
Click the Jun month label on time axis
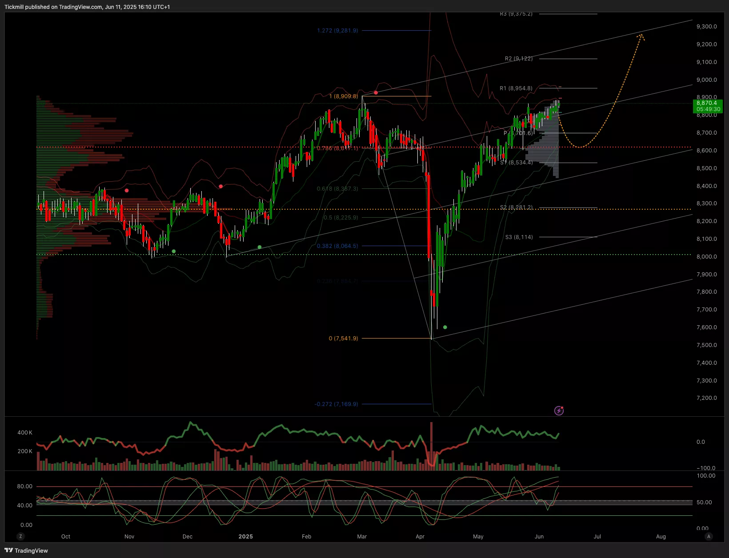pyautogui.click(x=539, y=537)
